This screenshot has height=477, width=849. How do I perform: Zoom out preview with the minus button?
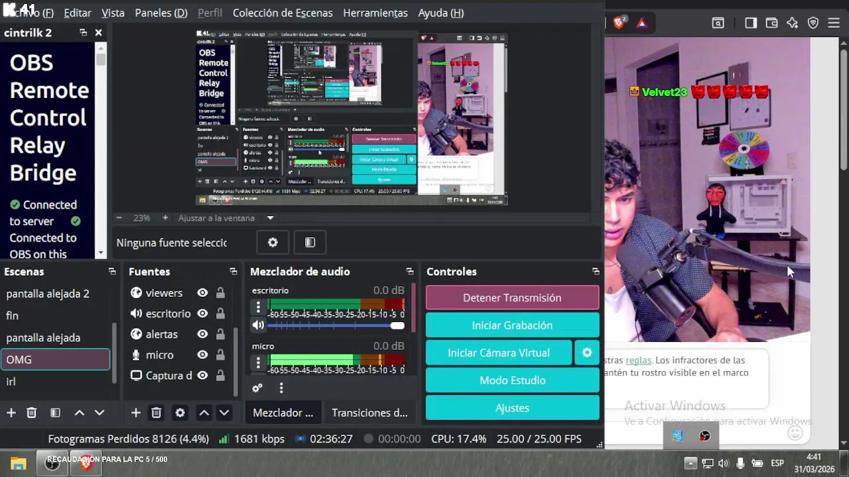pyautogui.click(x=119, y=218)
